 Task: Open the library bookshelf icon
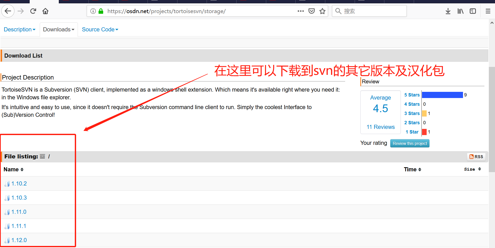460,11
